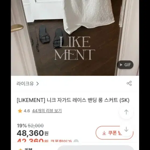Image resolution: width=150 pixels, height=150 pixels.
Task: Tap the 48,360원 sale price
Action: tap(33, 133)
